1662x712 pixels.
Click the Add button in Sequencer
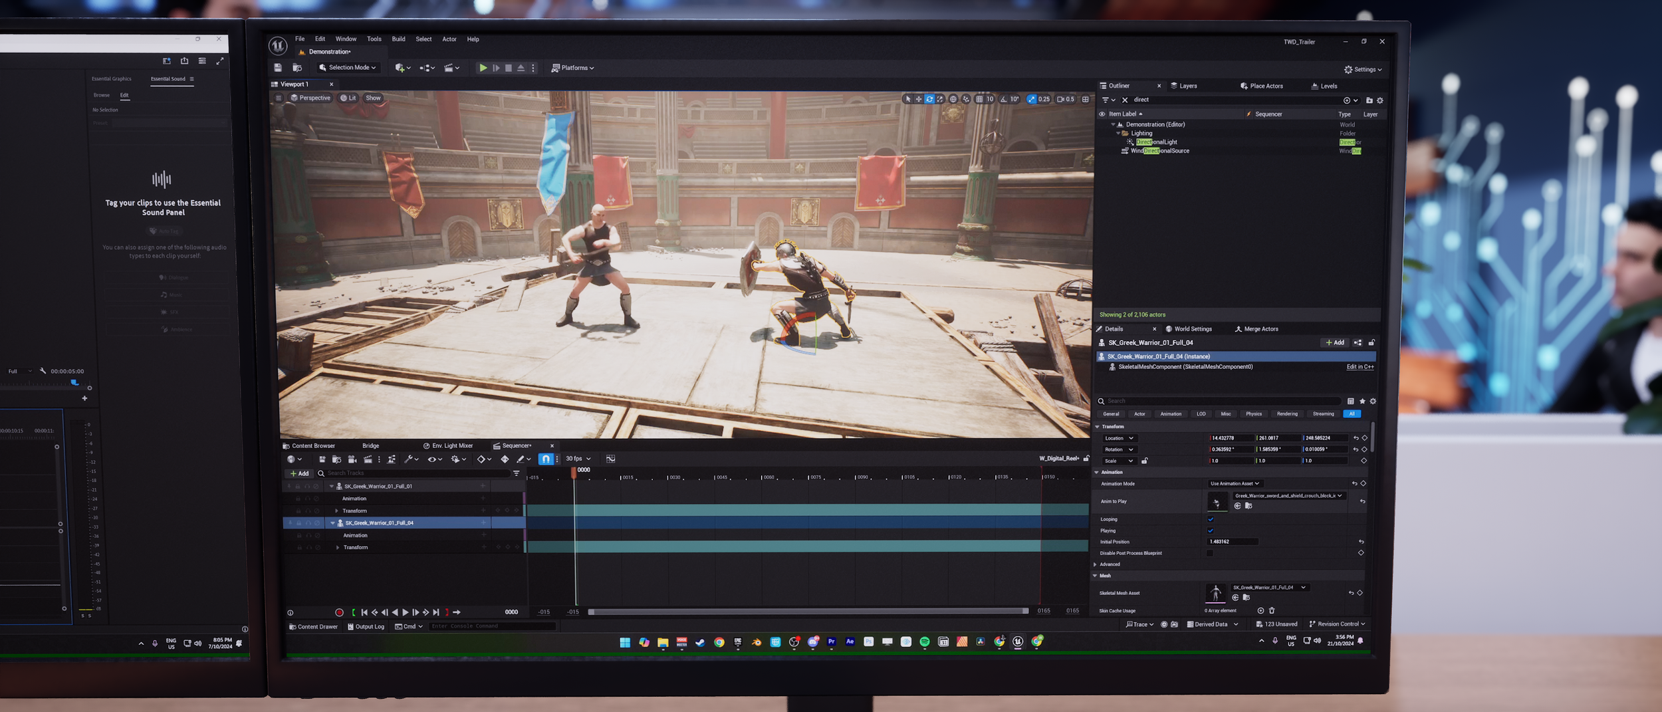pyautogui.click(x=299, y=473)
